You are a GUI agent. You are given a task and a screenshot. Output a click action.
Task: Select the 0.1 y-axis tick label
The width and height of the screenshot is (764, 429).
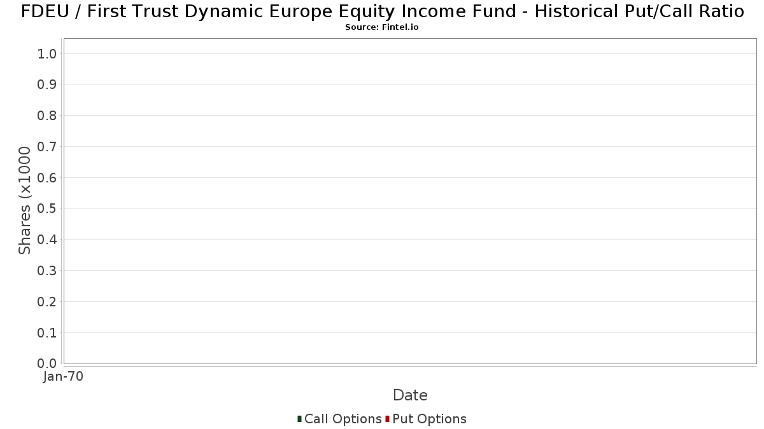pos(47,333)
